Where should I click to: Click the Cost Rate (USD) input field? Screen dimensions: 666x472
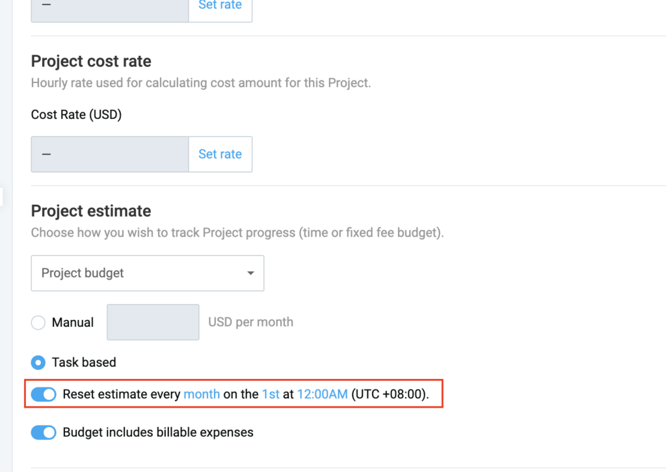(110, 154)
